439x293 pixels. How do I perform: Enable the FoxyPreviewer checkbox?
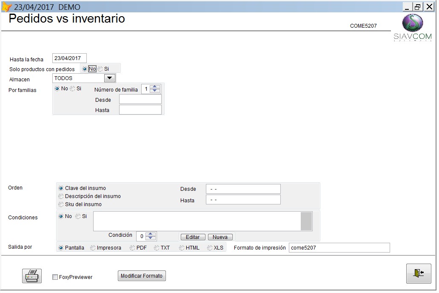coord(55,277)
